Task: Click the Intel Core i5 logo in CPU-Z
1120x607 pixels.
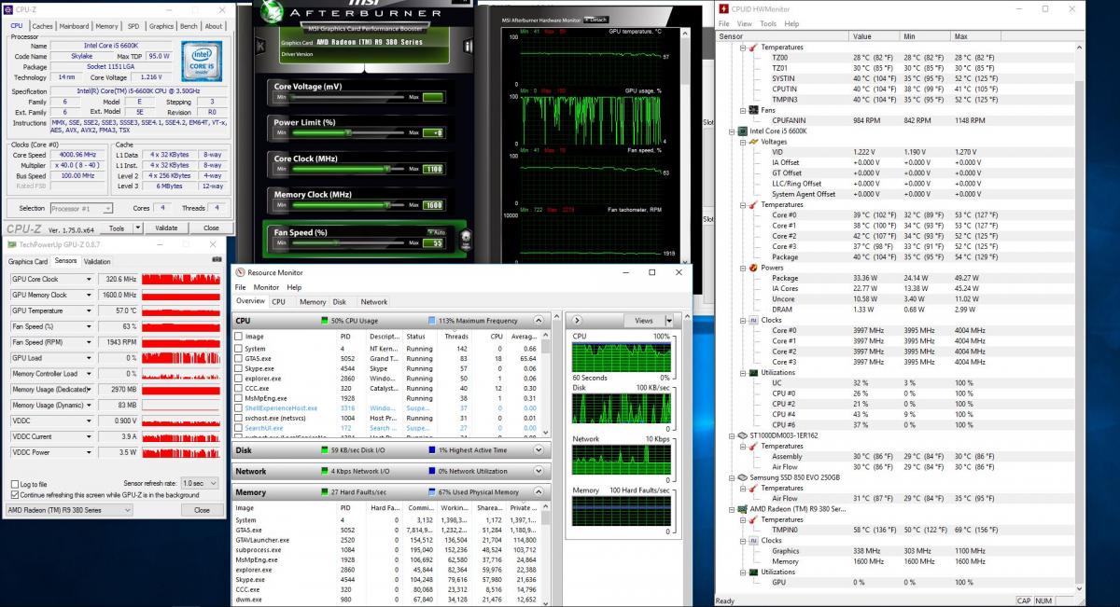Action: [202, 60]
